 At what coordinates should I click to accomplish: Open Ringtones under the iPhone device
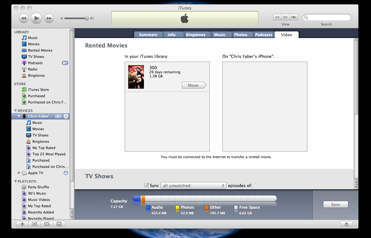pos(41,141)
